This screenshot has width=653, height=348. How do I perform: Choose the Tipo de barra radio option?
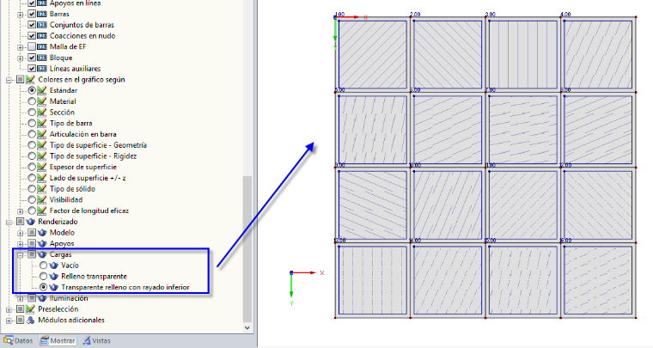(x=32, y=123)
